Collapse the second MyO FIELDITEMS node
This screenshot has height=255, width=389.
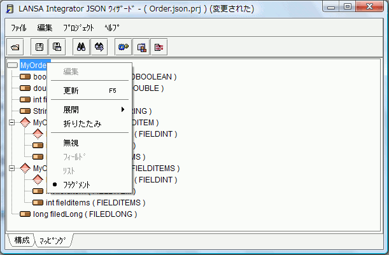pyautogui.click(x=11, y=169)
